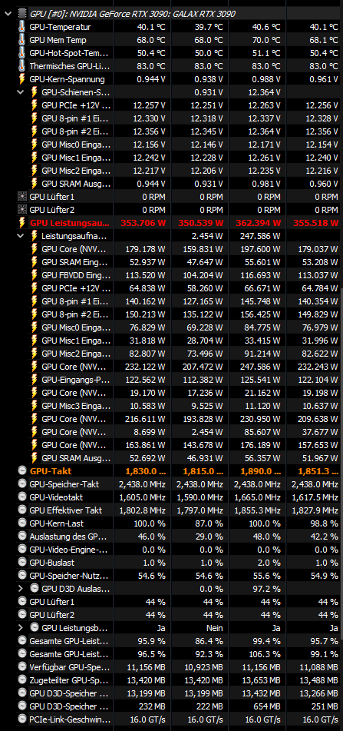This screenshot has width=343, height=731.
Task: Expand the GPU Leistungsb... subgroup
Action: [x=20, y=627]
